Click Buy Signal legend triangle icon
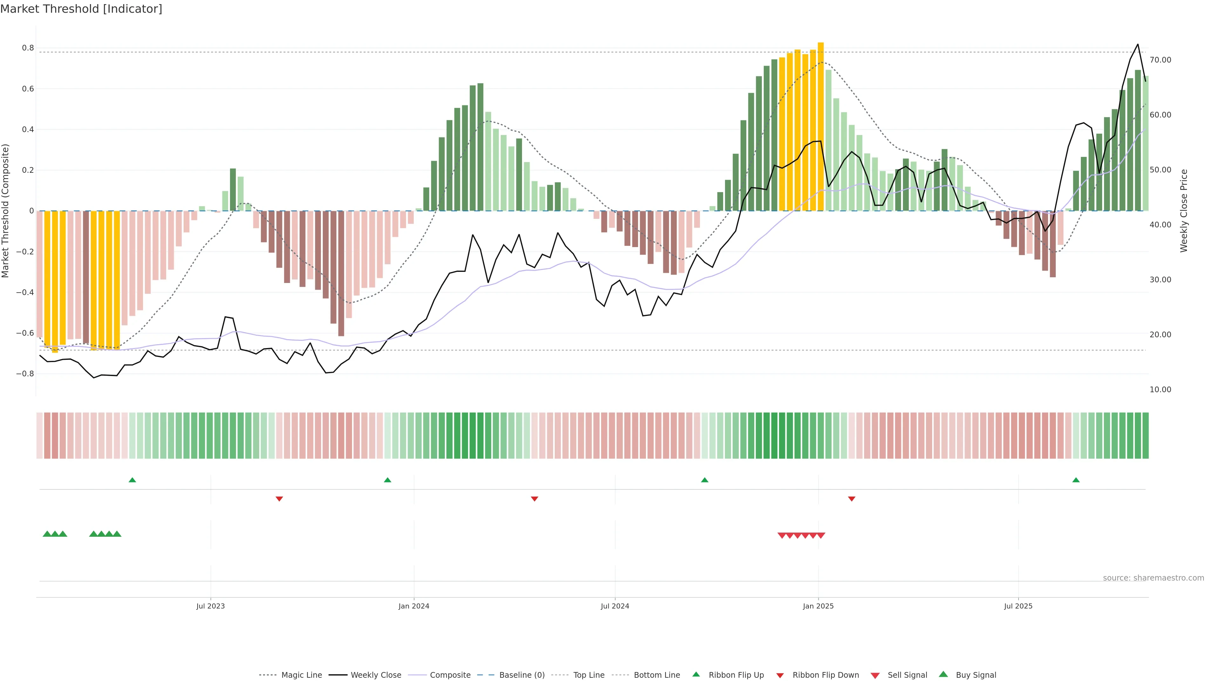This screenshot has width=1220, height=686. 943,675
